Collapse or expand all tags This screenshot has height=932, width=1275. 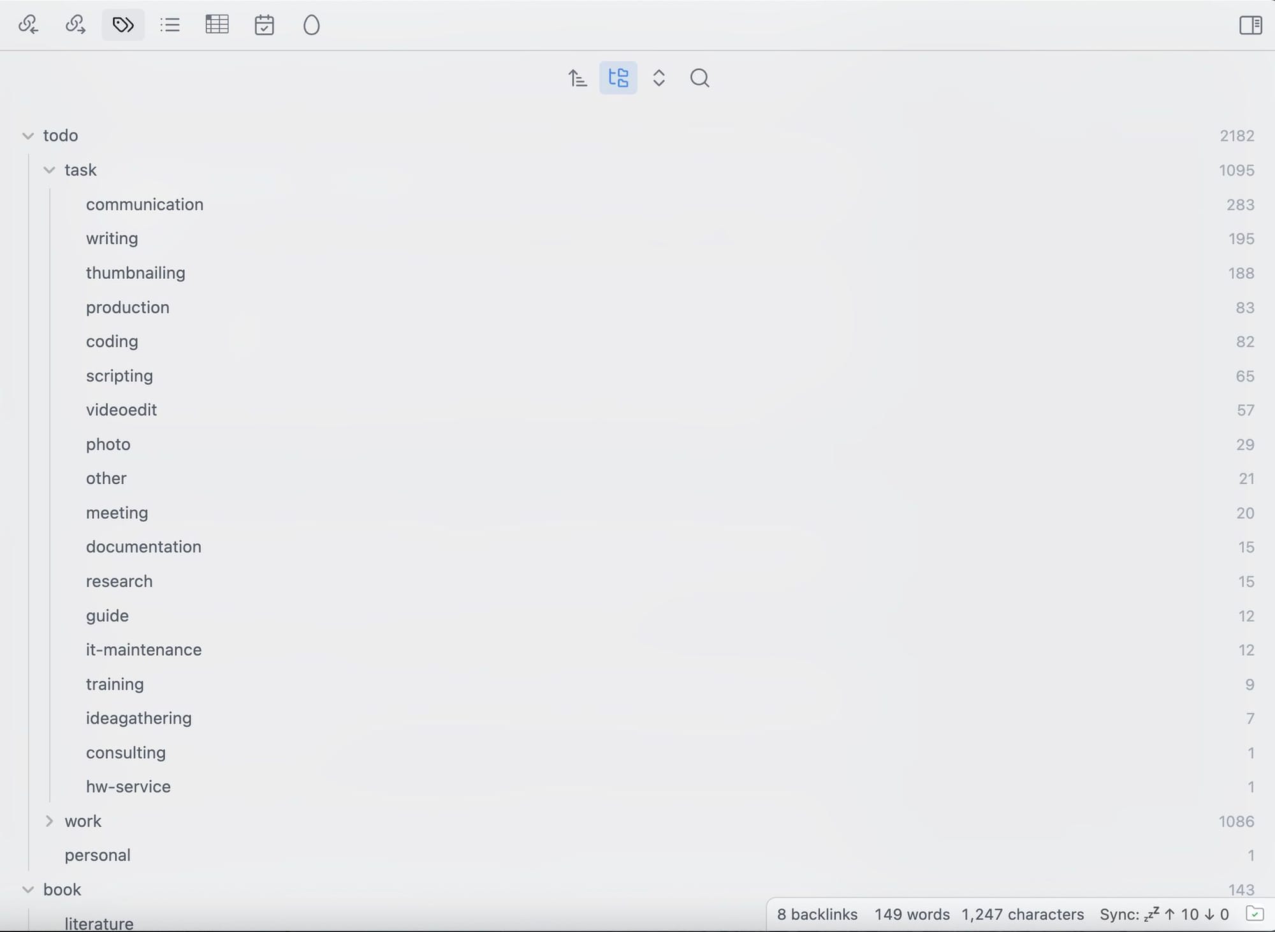click(x=659, y=78)
